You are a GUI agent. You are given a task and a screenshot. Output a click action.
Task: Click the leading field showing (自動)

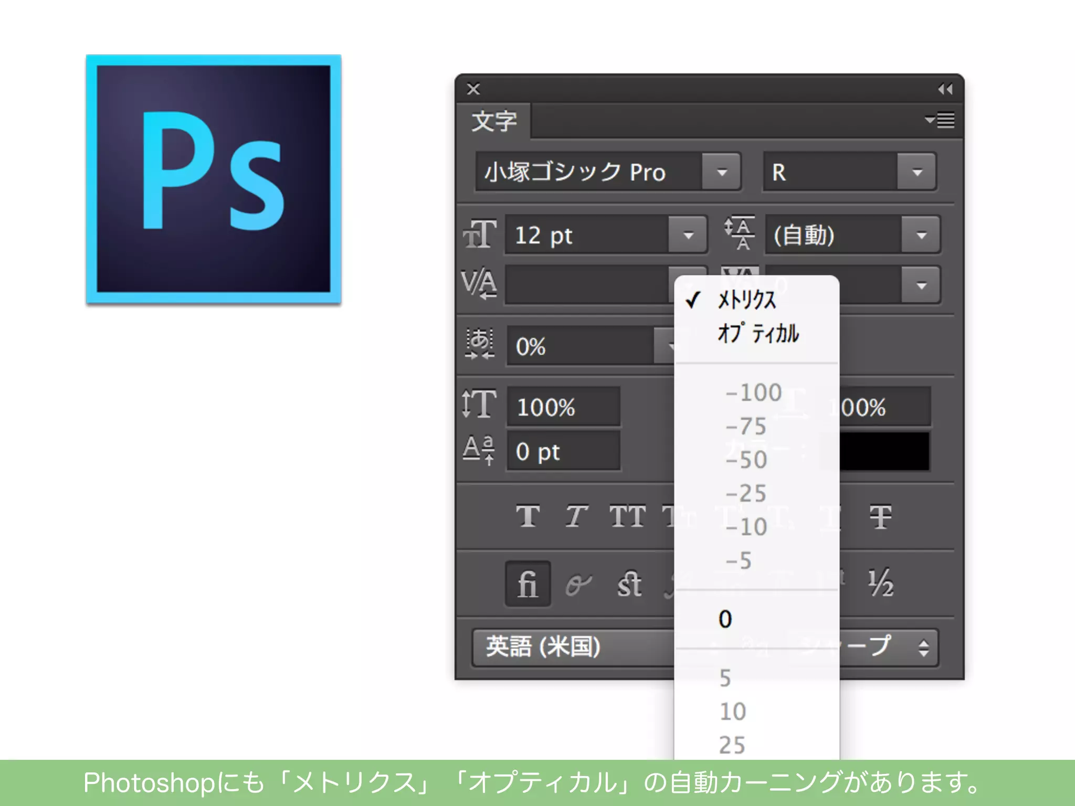(x=834, y=235)
